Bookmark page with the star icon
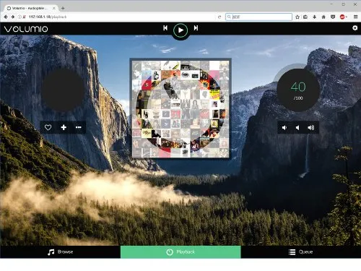The width and height of the screenshot is (361, 271). (297, 17)
